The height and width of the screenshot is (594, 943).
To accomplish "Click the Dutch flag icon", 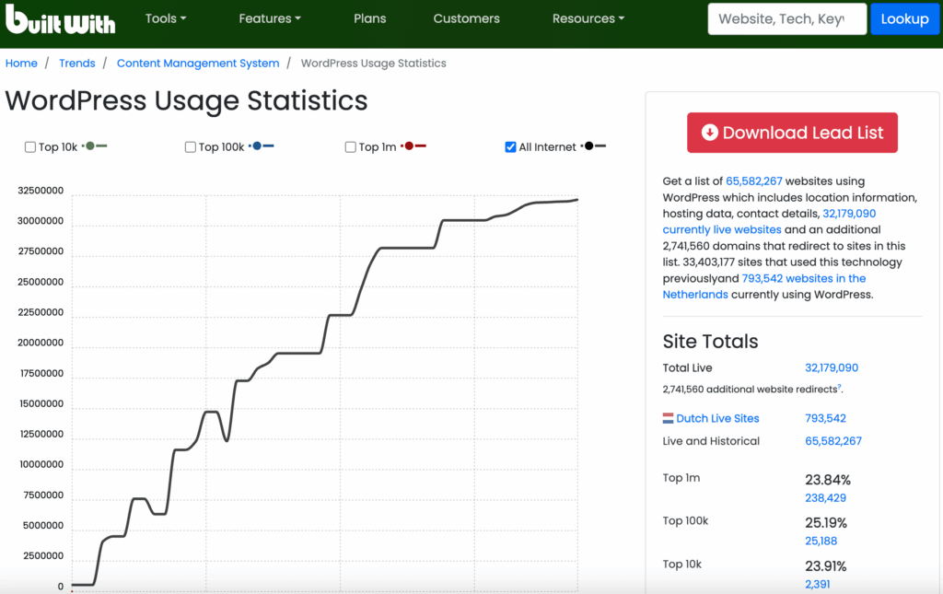I will (x=669, y=418).
